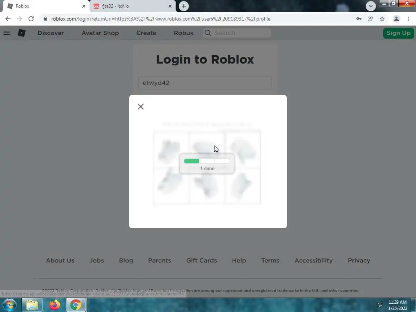
Task: Open Chrome profile avatar
Action: click(x=396, y=19)
